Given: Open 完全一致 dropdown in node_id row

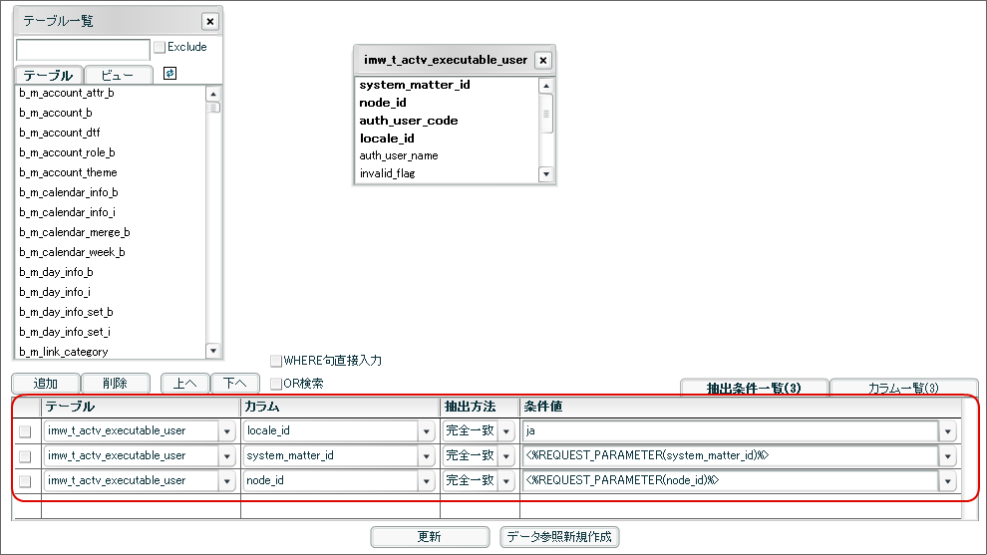Looking at the screenshot, I should pyautogui.click(x=506, y=481).
